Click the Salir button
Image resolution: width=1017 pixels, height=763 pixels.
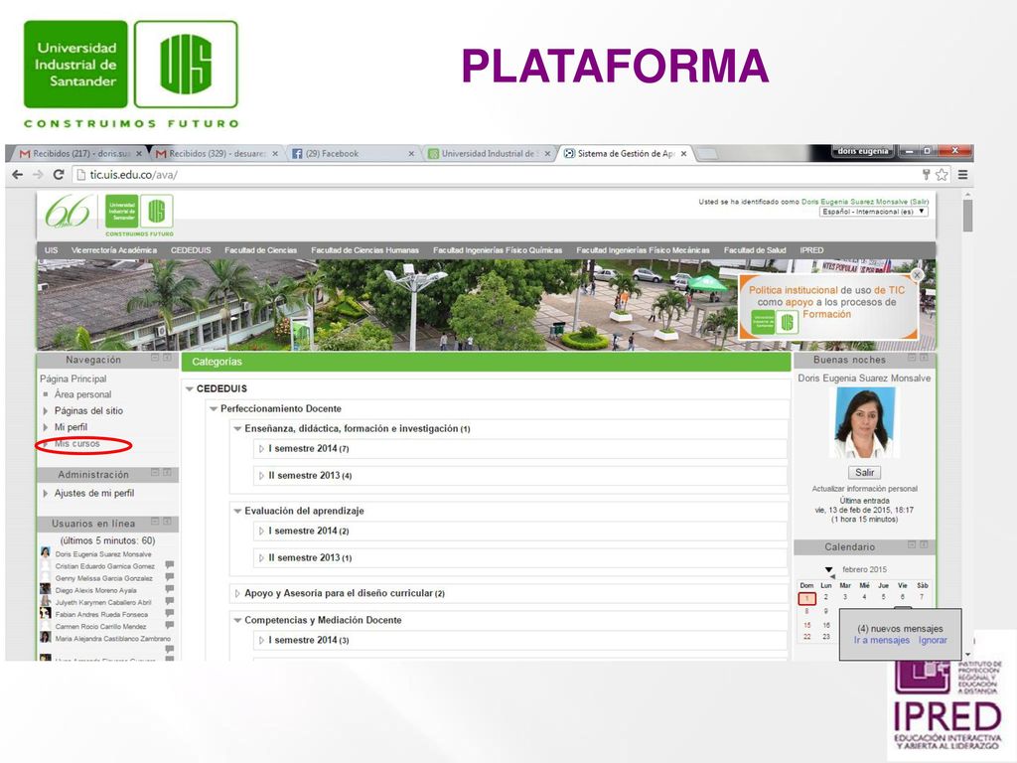[864, 472]
